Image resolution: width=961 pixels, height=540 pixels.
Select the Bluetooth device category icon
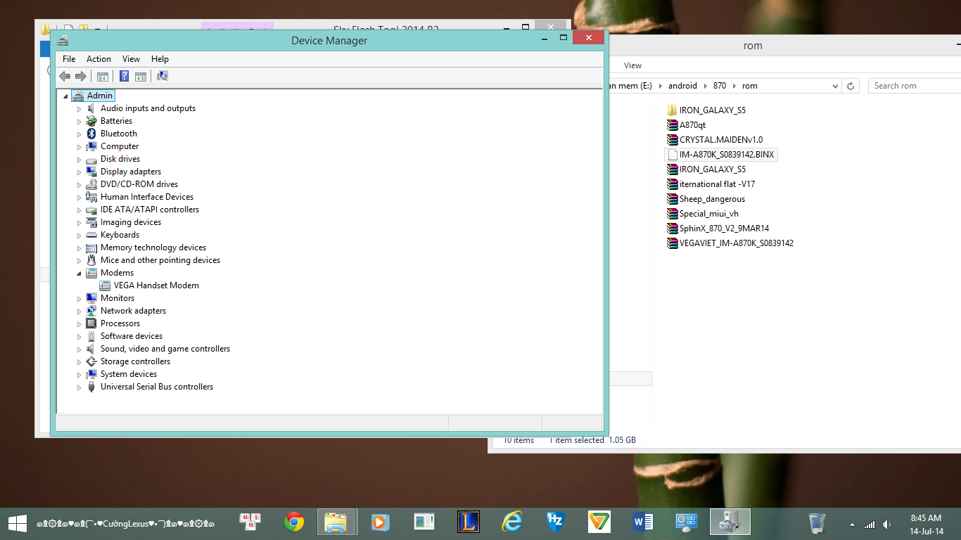(91, 134)
